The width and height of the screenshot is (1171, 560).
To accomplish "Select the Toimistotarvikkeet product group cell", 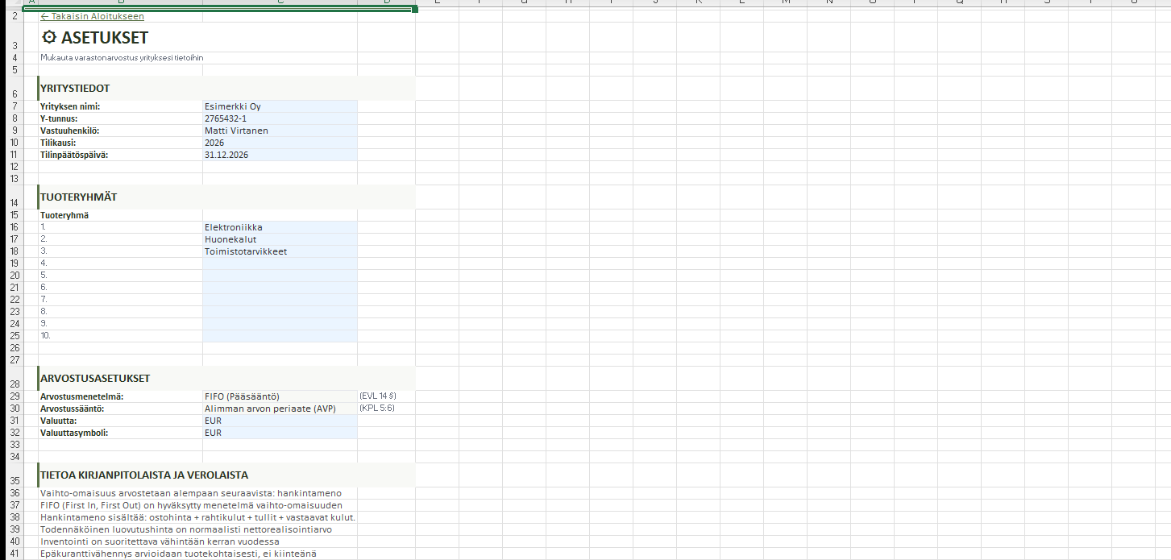I will [x=279, y=251].
